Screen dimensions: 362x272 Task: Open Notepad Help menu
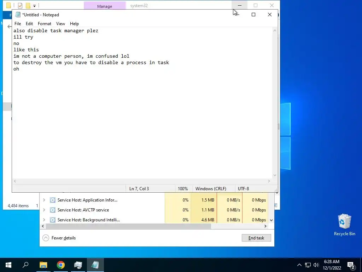click(74, 24)
